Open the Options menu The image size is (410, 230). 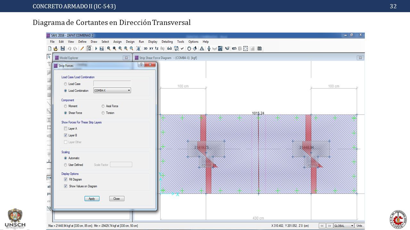pos(193,42)
